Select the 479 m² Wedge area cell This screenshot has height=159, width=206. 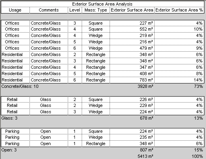coord(132,48)
